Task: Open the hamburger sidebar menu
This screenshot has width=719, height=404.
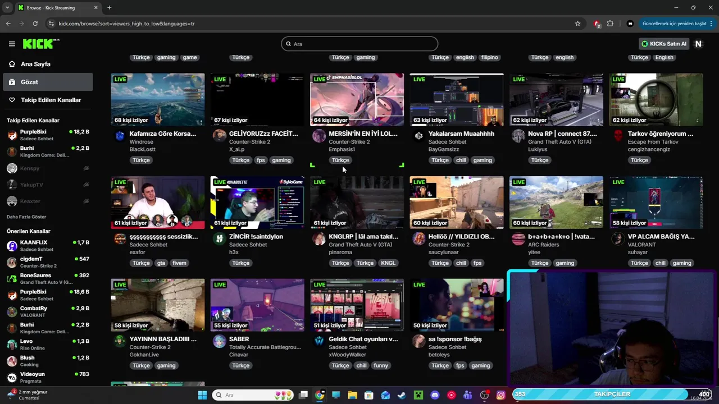Action: [x=12, y=44]
